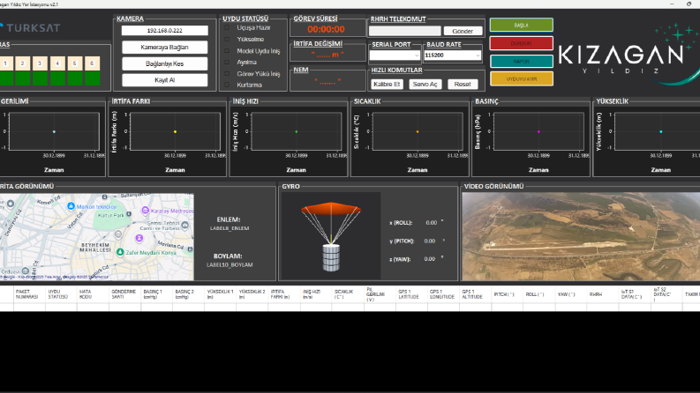Viewport: 700px width, 393px height.
Task: Minimize the Kızagan Yıldız window
Action: click(672, 4)
